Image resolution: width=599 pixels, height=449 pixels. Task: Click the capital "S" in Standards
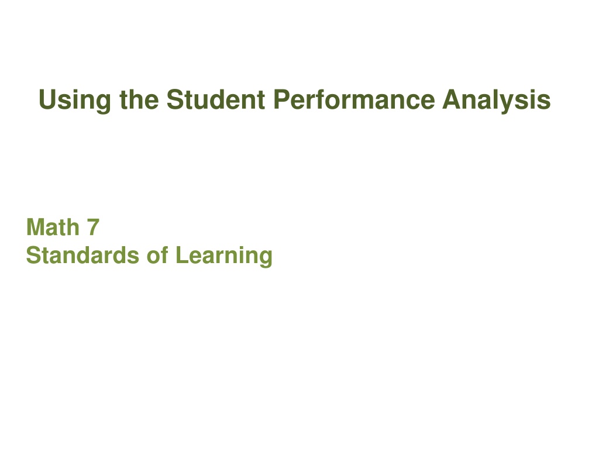(x=33, y=255)
